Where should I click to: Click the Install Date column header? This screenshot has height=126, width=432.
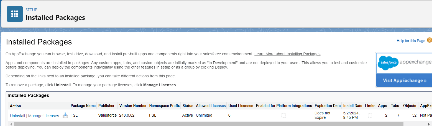pyautogui.click(x=352, y=106)
